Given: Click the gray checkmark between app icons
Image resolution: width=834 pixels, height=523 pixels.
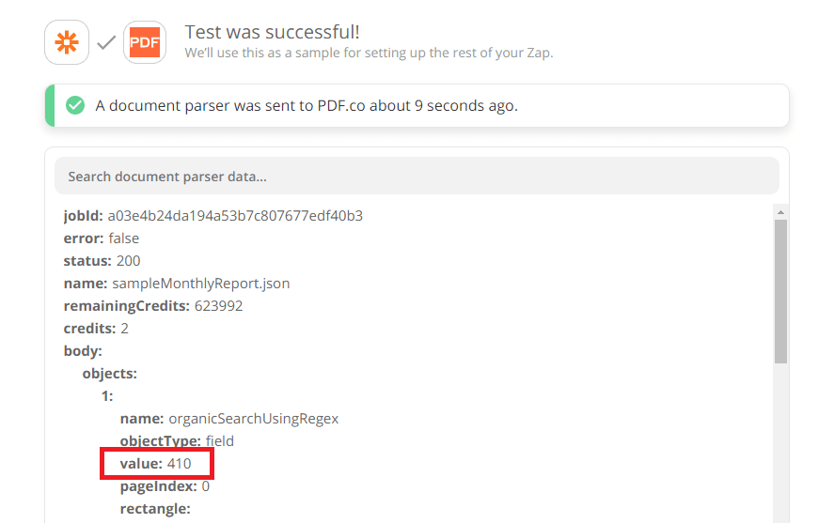Looking at the screenshot, I should click(106, 43).
